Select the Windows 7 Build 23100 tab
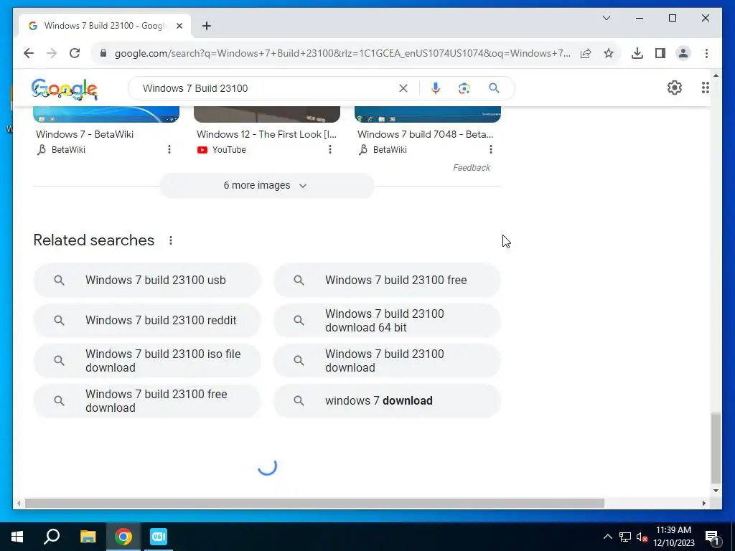735x551 pixels. pos(104,26)
